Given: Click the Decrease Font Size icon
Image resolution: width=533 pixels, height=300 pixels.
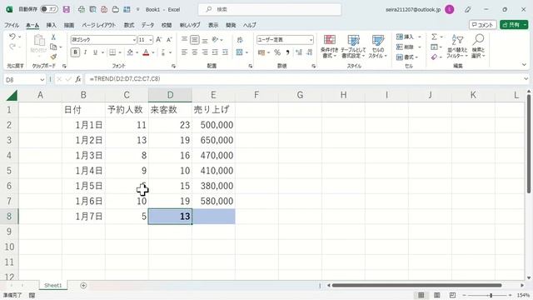Looking at the screenshot, I should tap(169, 40).
